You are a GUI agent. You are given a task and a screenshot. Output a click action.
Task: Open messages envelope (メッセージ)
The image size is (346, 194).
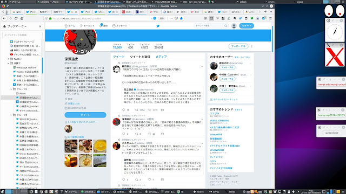120,26
